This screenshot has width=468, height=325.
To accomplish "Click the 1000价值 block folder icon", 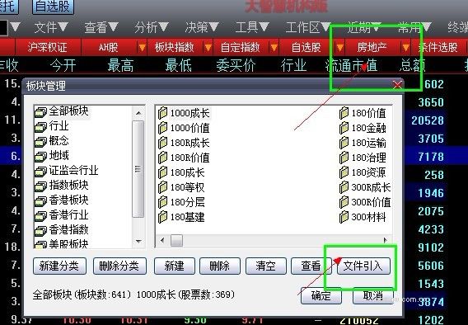I will click(162, 128).
